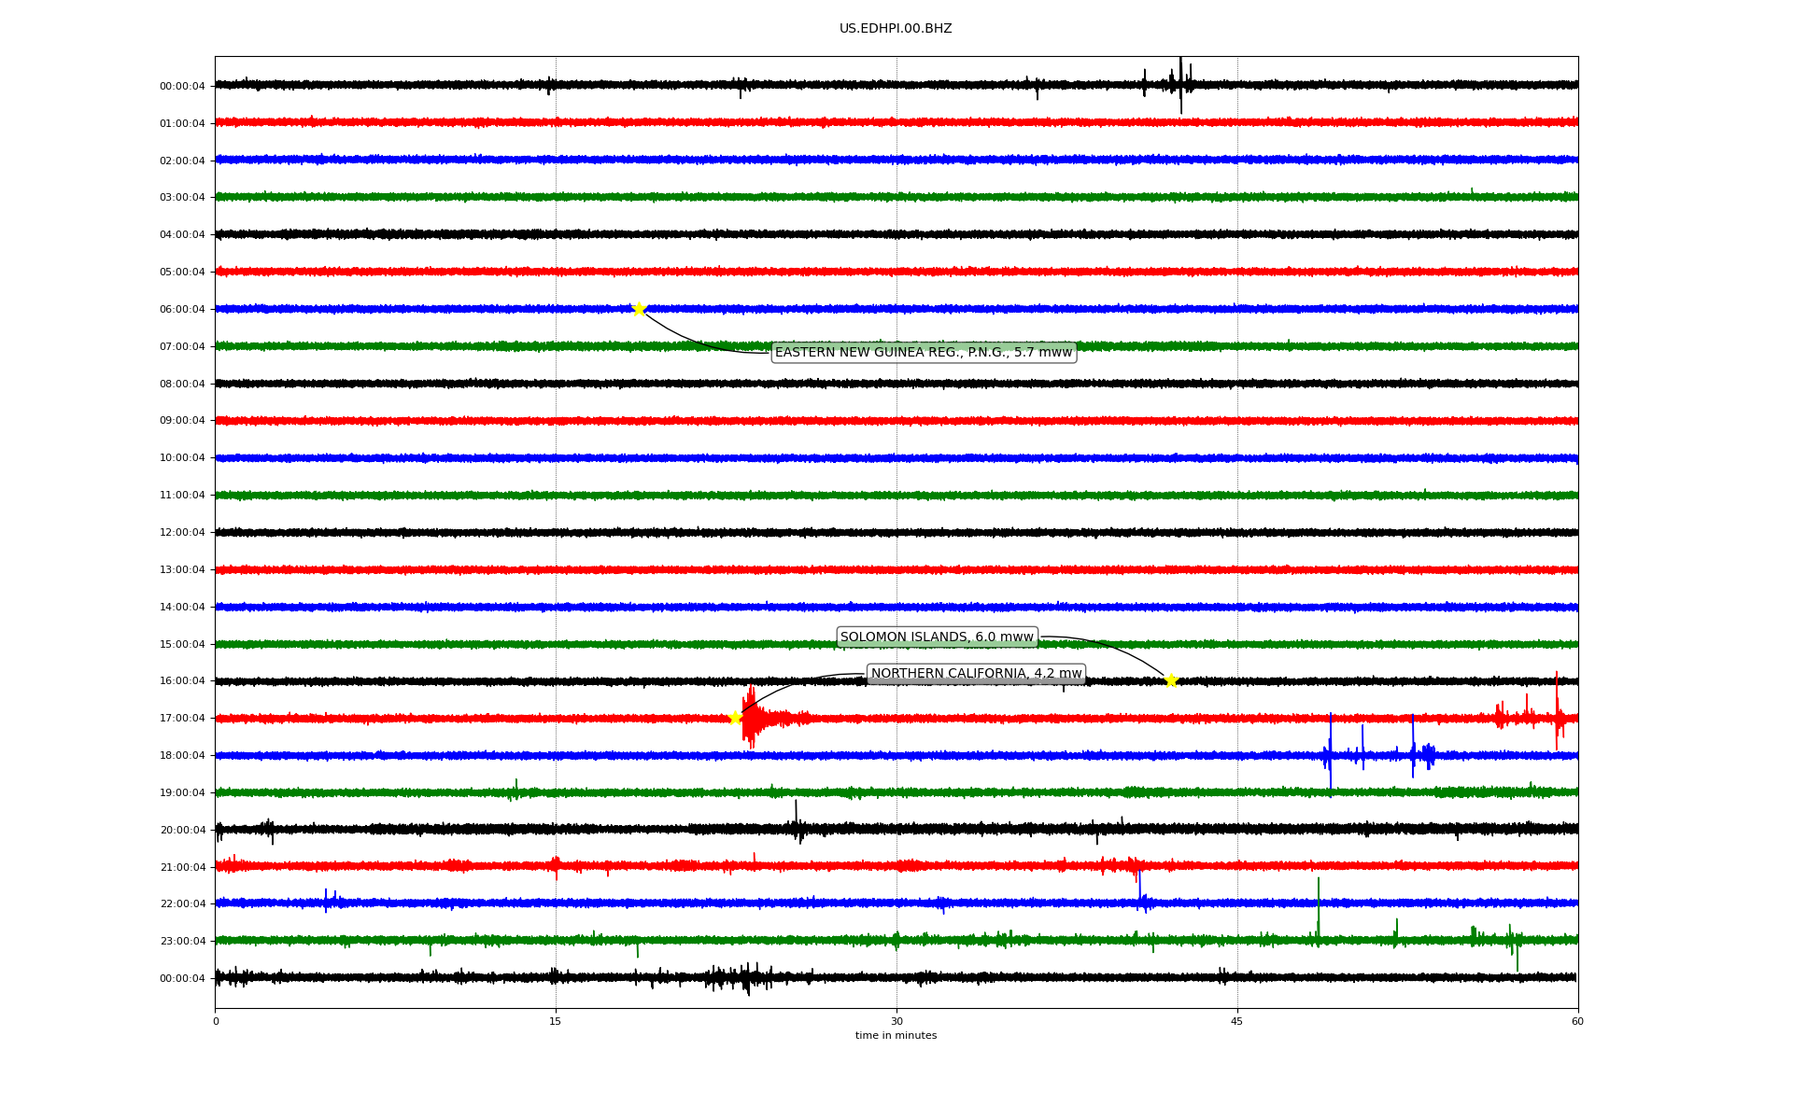Click the x-axis tick label 45
This screenshot has width=1793, height=1120.
pyautogui.click(x=1237, y=1021)
